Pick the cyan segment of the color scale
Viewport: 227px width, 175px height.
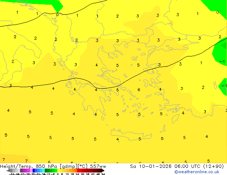pyautogui.click(x=44, y=171)
